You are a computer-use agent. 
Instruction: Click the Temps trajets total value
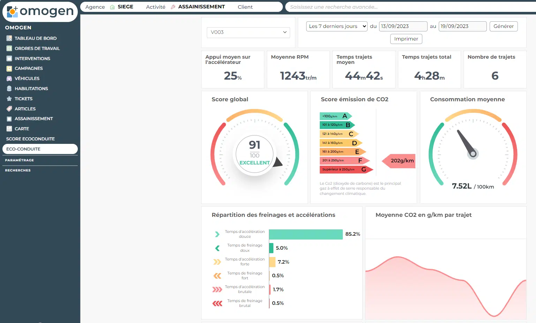coord(429,76)
